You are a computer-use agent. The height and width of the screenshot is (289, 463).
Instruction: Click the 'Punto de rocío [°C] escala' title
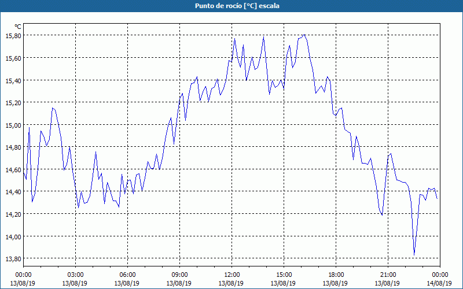point(237,6)
